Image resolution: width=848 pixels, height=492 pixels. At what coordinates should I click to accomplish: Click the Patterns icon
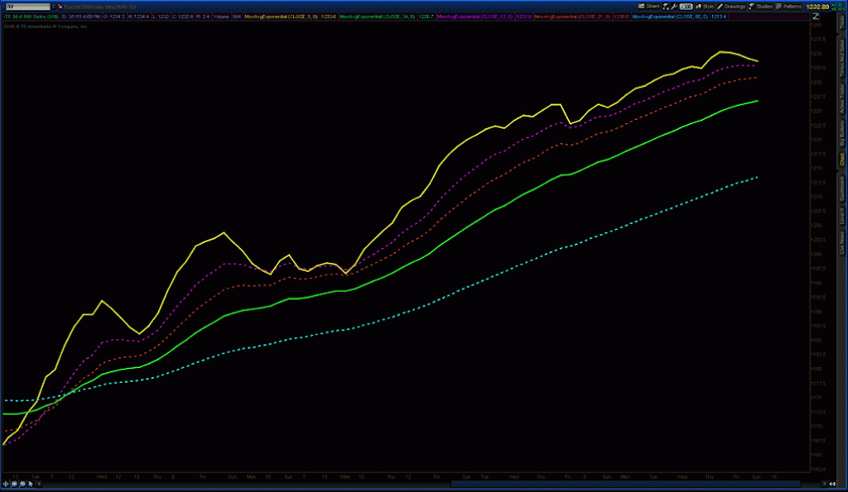click(778, 7)
